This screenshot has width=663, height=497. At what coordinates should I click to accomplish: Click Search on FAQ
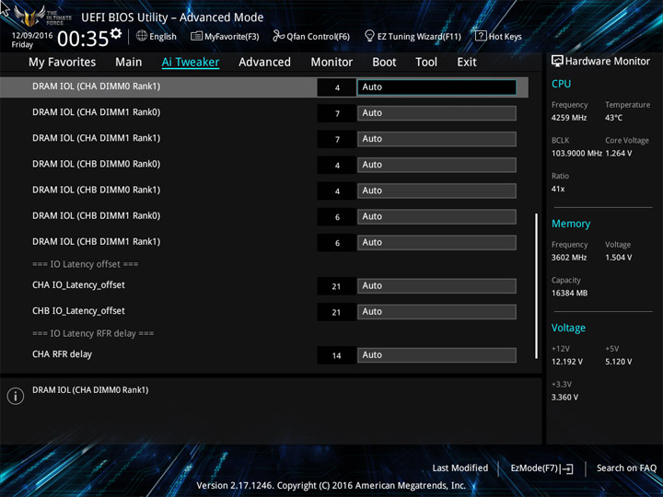coord(626,468)
